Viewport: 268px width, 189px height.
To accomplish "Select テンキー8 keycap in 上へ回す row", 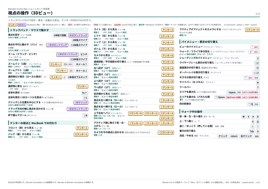I will tap(168, 81).
